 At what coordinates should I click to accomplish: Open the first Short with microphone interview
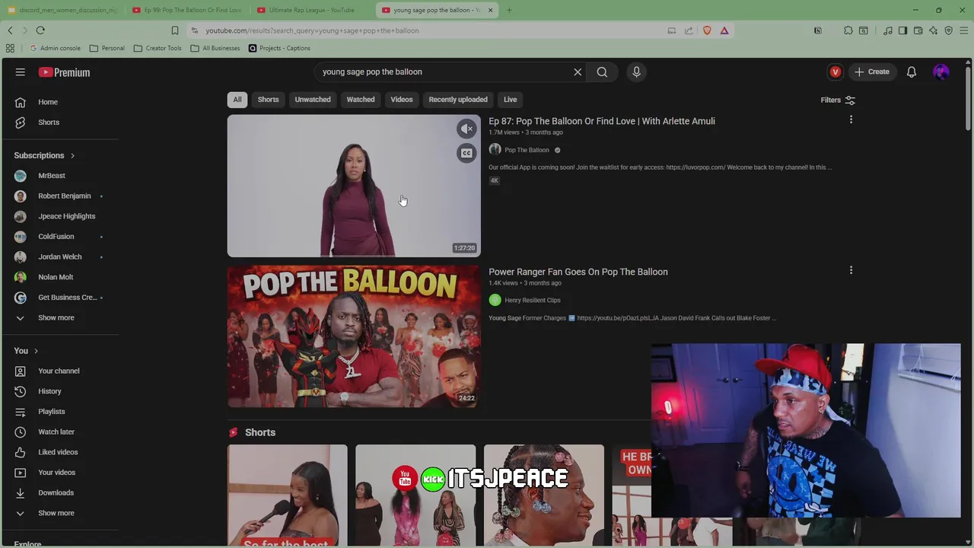pos(288,495)
